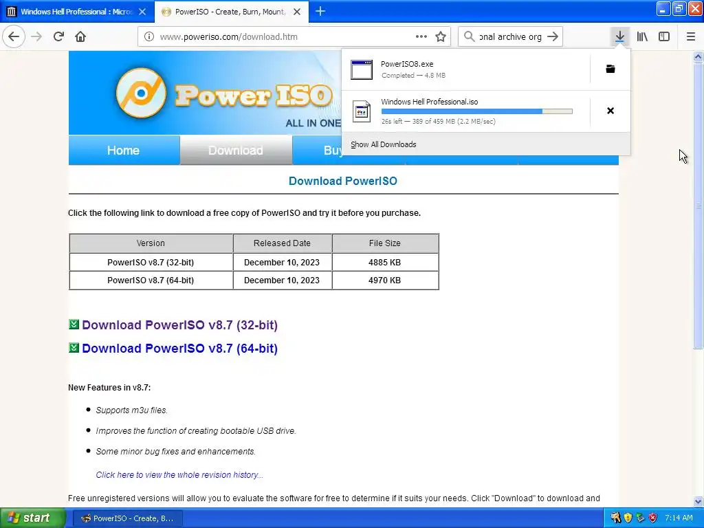Click the PowerISO8.exe download entry name

(407, 64)
